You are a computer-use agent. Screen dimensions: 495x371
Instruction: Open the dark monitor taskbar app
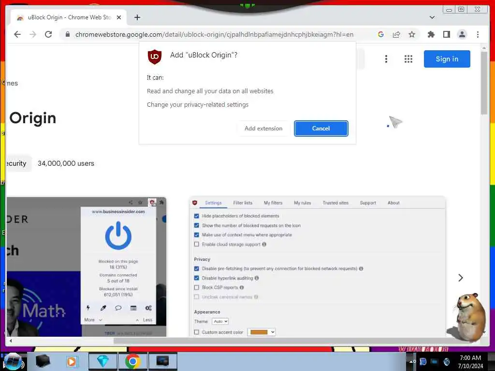point(162,361)
